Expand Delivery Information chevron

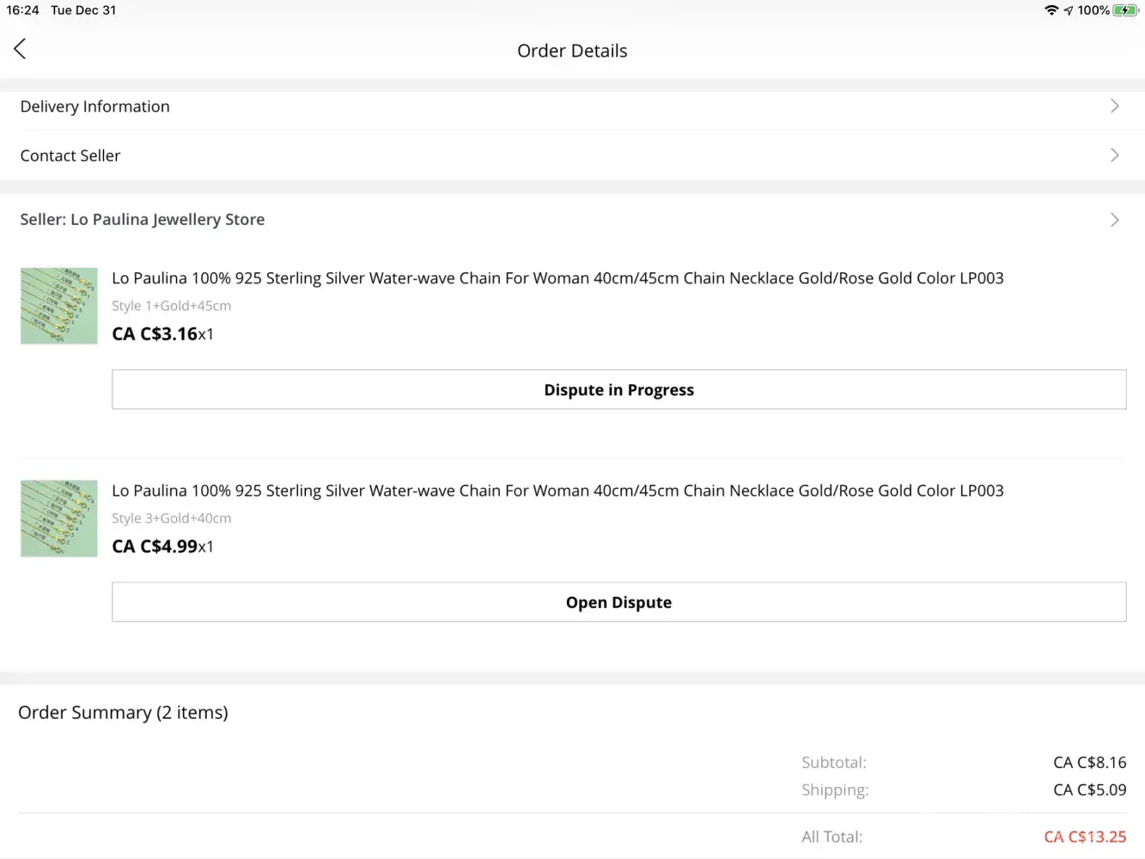1114,107
